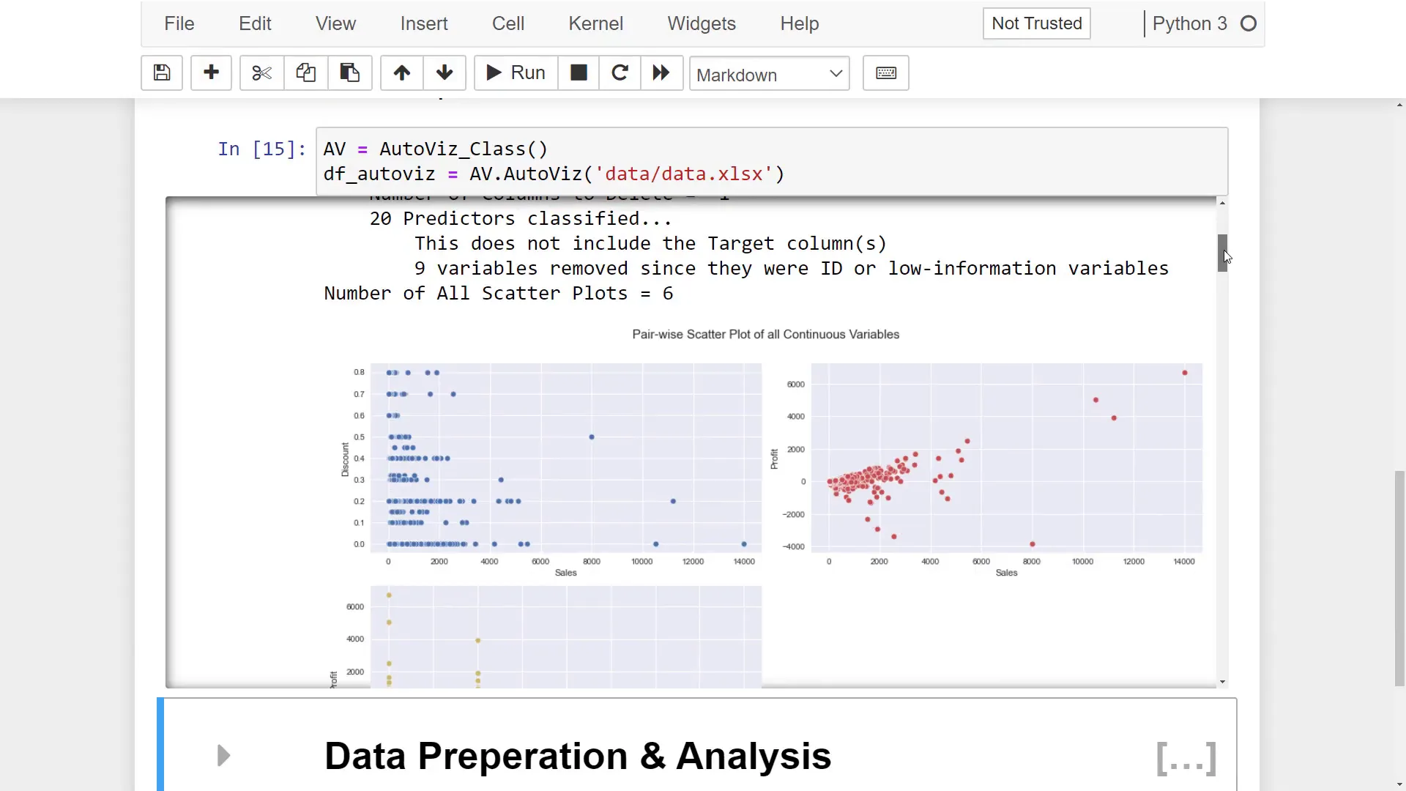Open the cell type Markdown dropdown
1406x791 pixels.
(x=769, y=74)
